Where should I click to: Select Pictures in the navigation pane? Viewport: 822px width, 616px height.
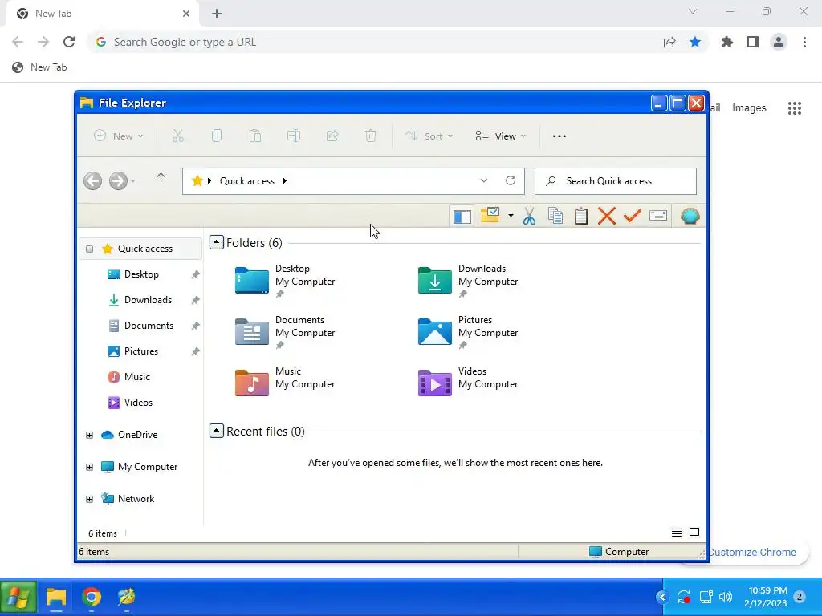click(x=141, y=351)
